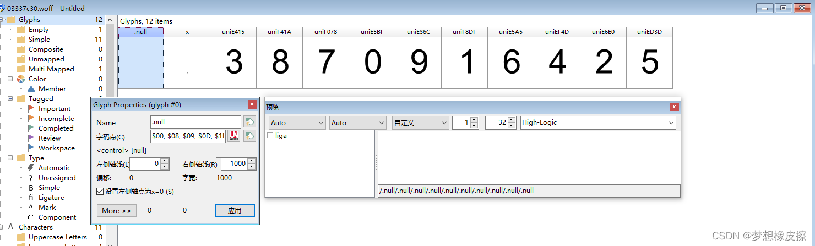The image size is (815, 246).
Task: Select the purple Review flag icon
Action: 31,138
